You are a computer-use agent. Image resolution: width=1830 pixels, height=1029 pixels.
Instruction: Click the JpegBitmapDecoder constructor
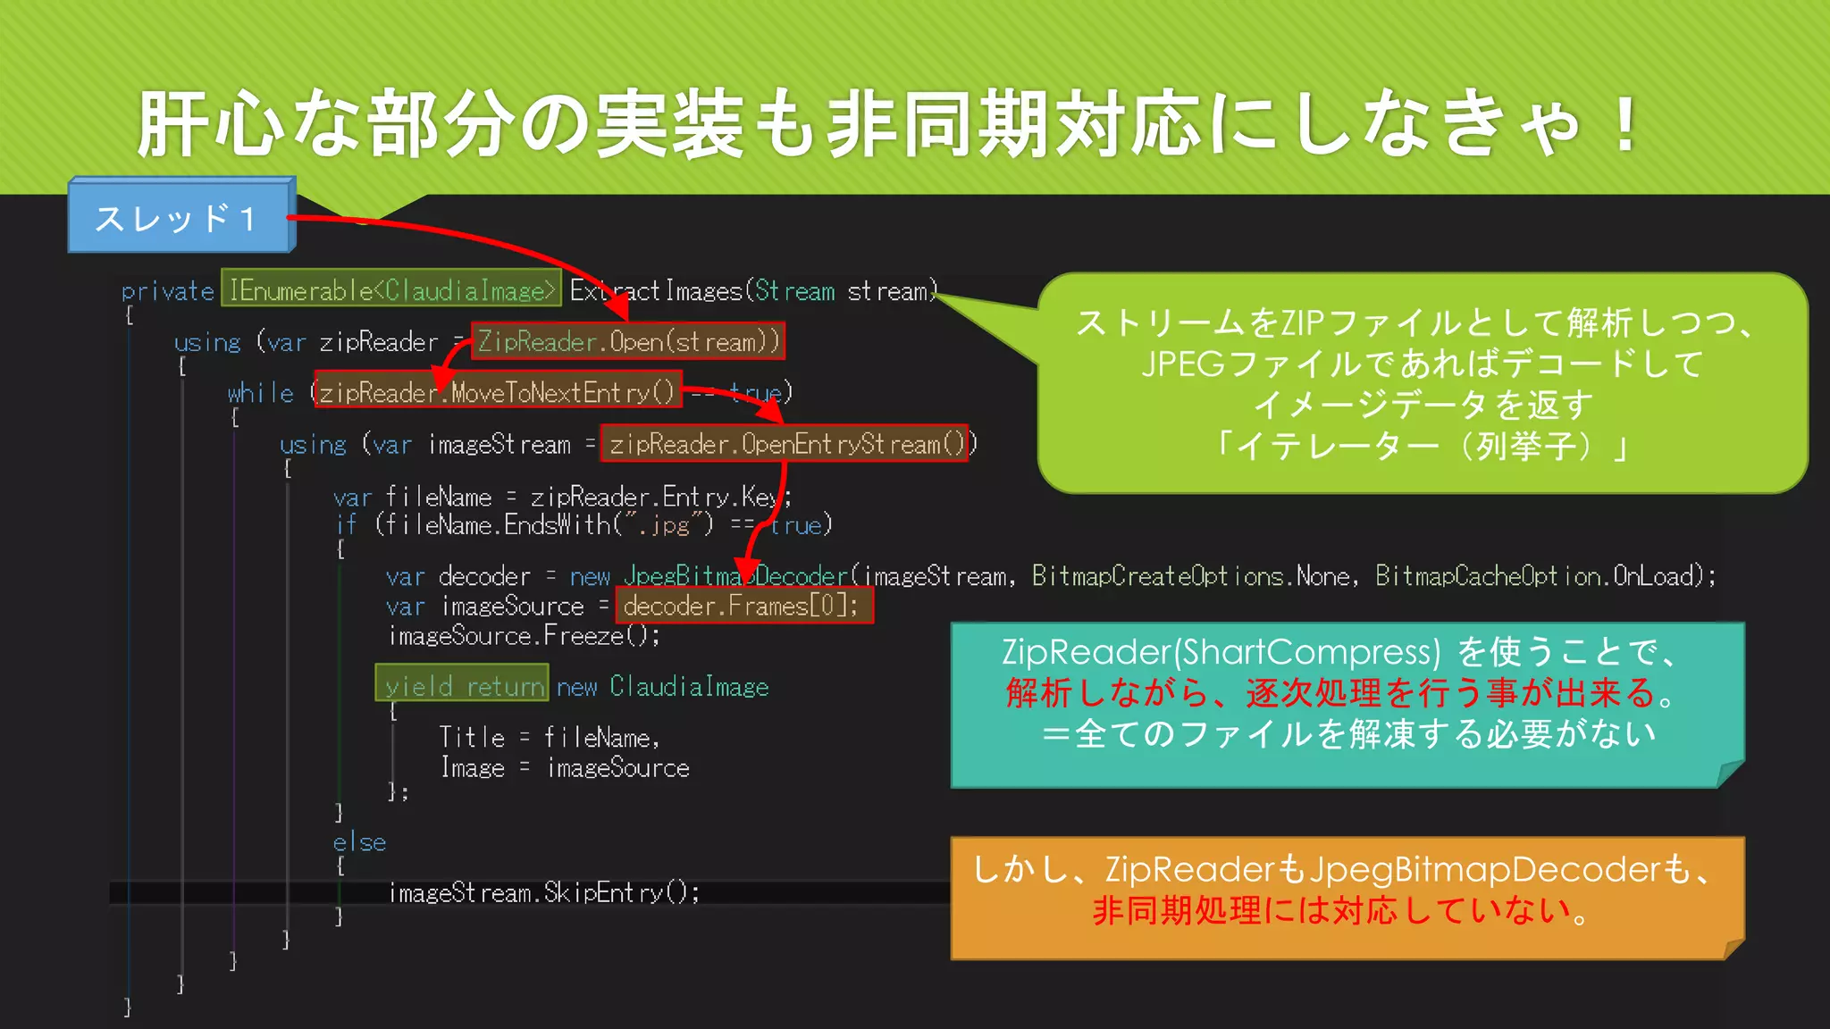[x=735, y=576]
